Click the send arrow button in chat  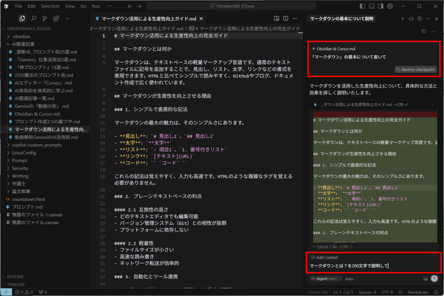[x=434, y=279]
